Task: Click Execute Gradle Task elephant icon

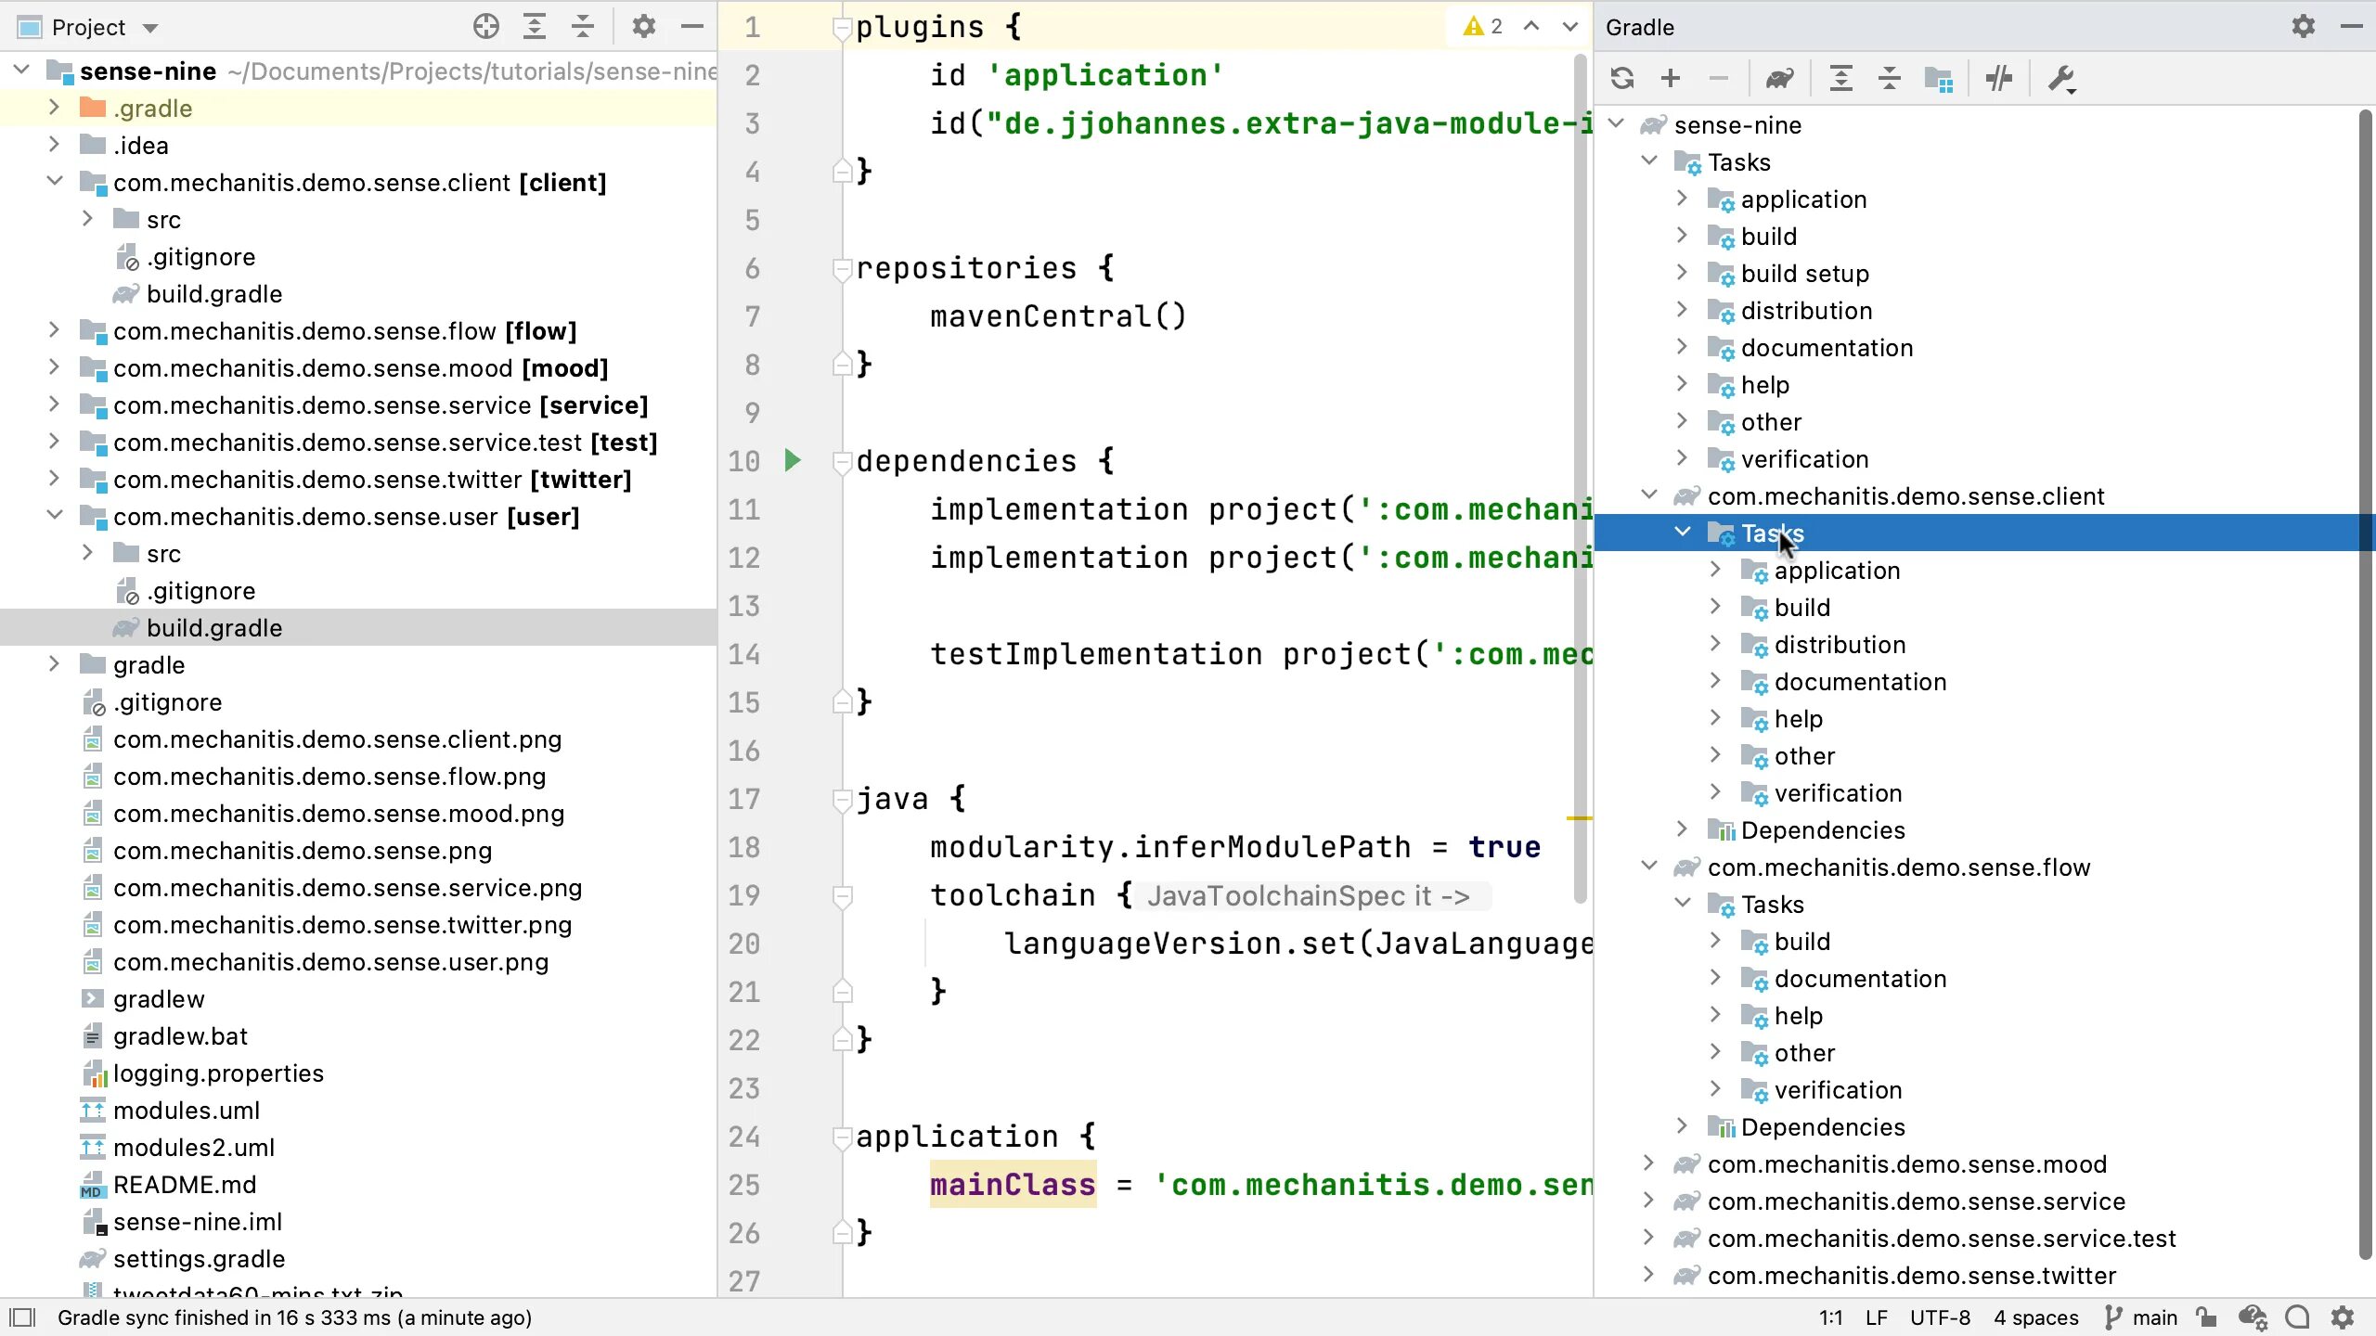Action: [1778, 78]
